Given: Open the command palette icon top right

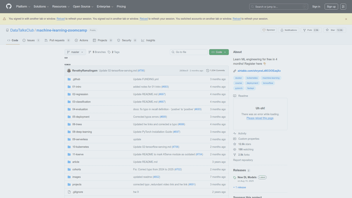Looking at the screenshot, I should (x=343, y=6).
